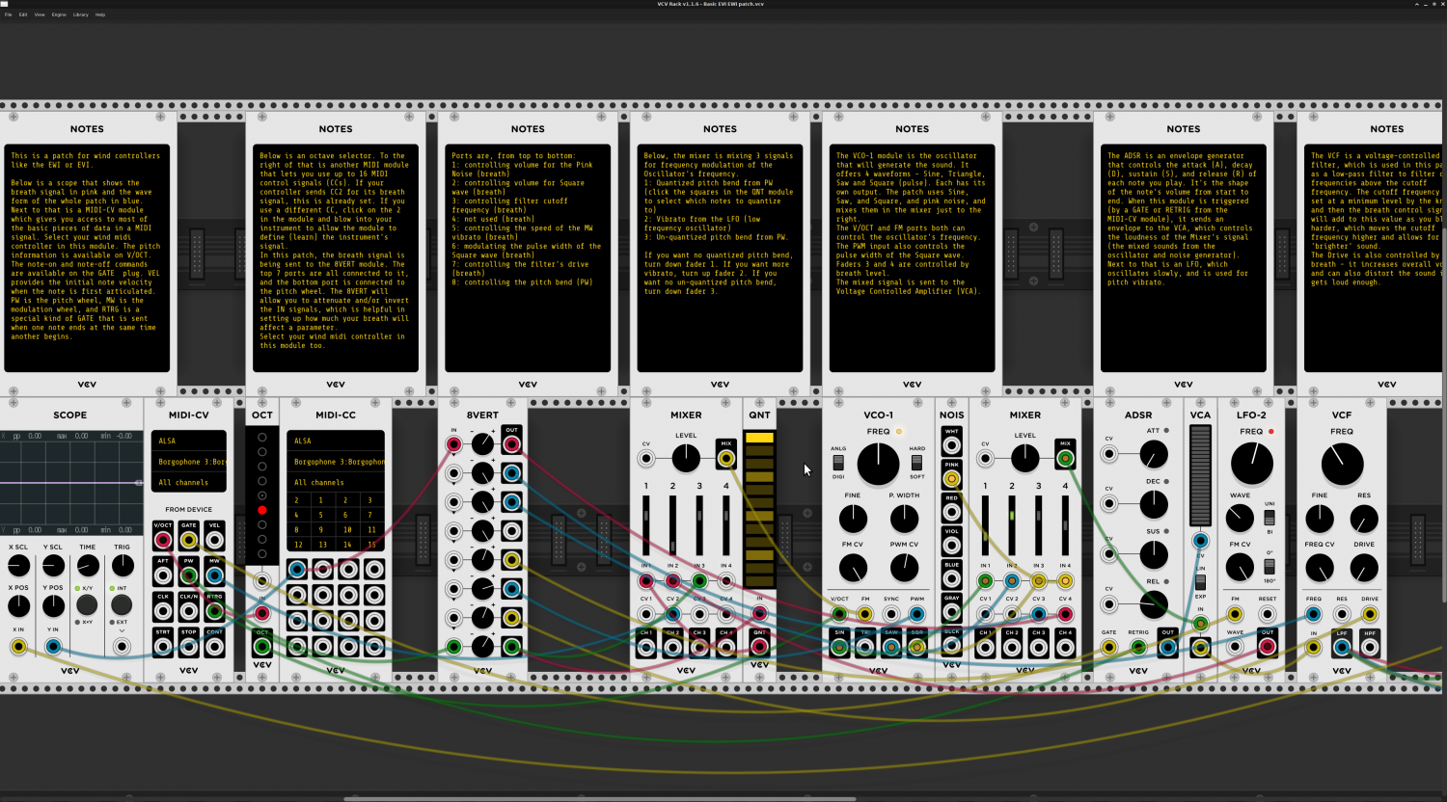Screen dimensions: 1447x802
Task: Open the Edit menu
Action: [x=23, y=14]
